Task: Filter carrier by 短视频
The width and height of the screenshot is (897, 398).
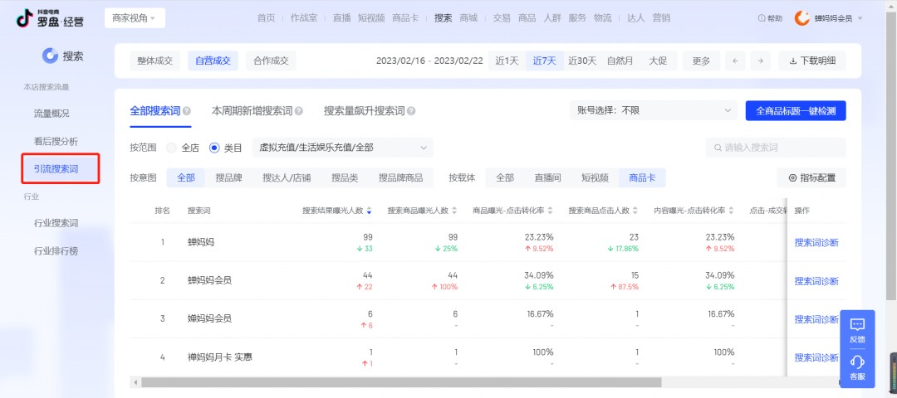Action: pos(595,177)
